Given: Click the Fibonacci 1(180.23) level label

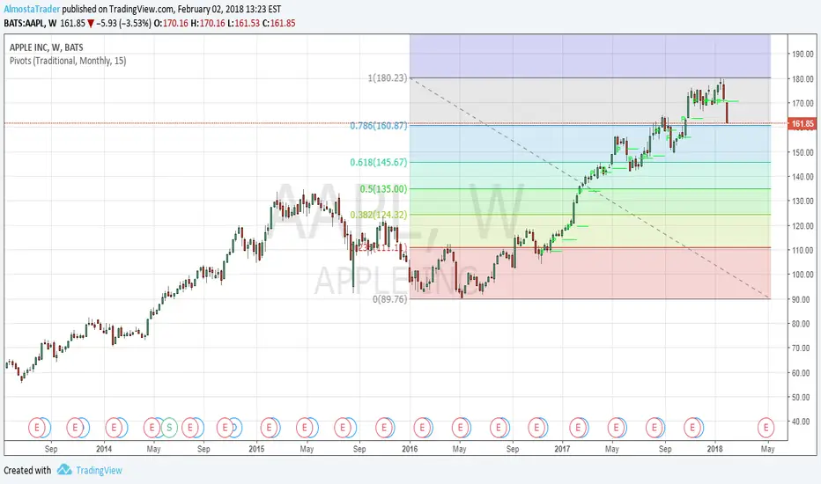Looking at the screenshot, I should click(388, 78).
